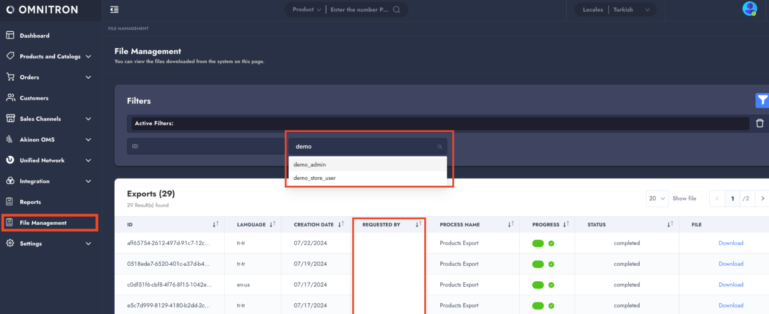Collapse the sidebar menu icon
Viewport: 769px width, 314px height.
click(x=114, y=10)
